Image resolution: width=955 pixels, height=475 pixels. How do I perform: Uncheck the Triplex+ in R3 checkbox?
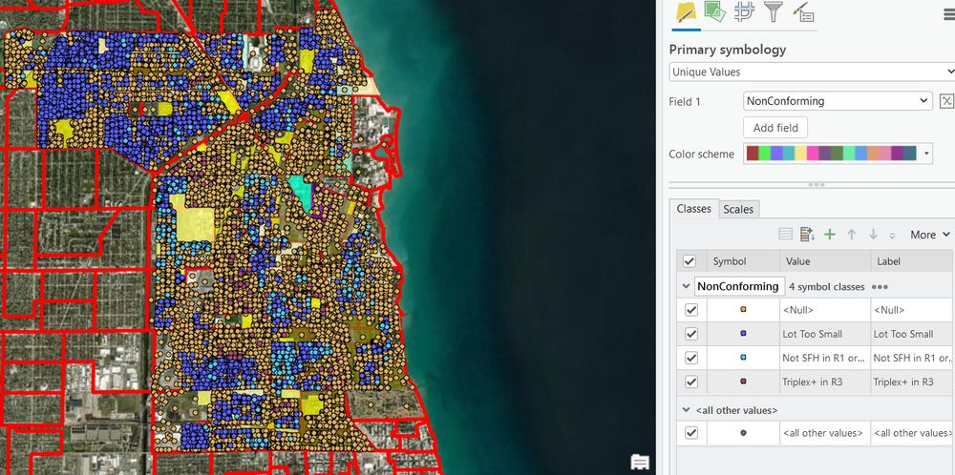pos(691,382)
